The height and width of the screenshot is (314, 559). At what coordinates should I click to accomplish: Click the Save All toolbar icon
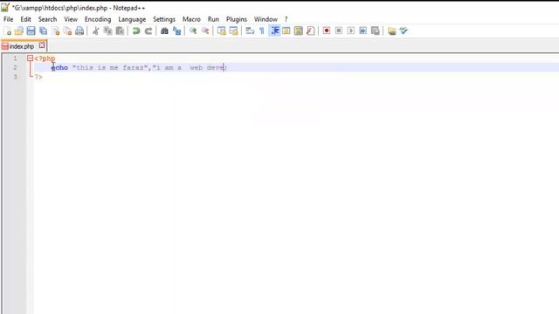(43, 31)
